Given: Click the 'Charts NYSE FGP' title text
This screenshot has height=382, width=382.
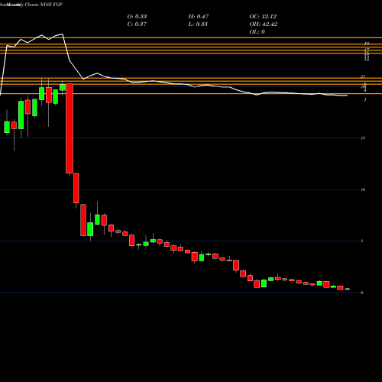Looking at the screenshot, I should click(44, 5).
